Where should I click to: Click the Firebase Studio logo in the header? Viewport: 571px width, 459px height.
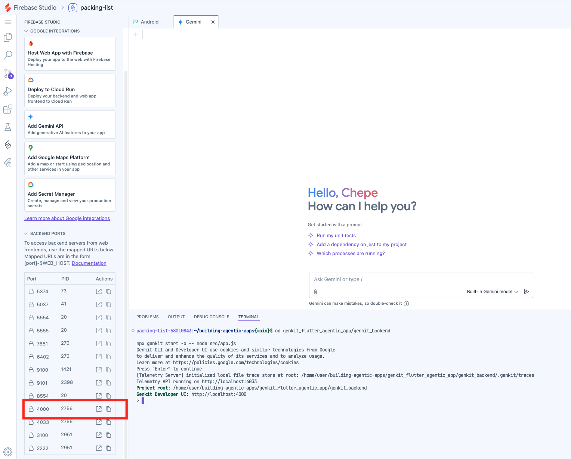pyautogui.click(x=7, y=7)
